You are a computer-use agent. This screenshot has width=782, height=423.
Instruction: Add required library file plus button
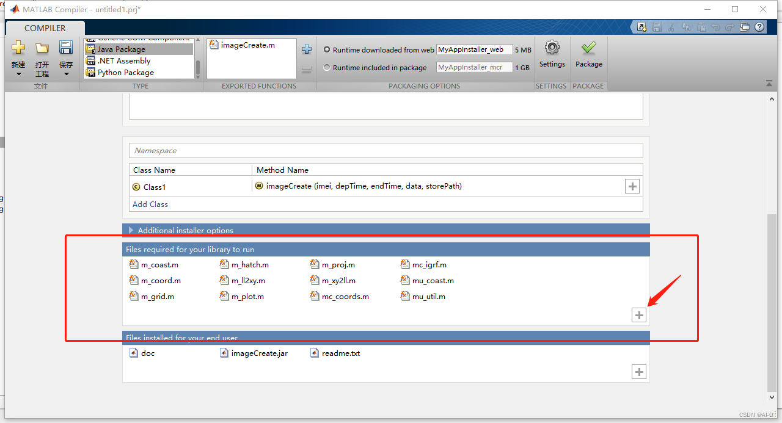[x=638, y=315]
